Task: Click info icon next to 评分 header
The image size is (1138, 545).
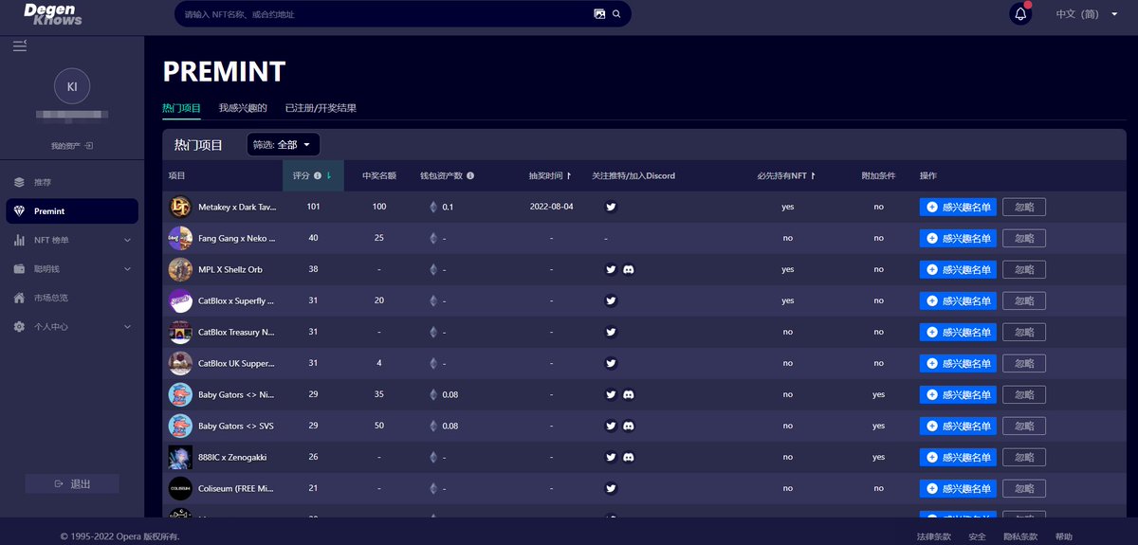Action: pyautogui.click(x=318, y=175)
